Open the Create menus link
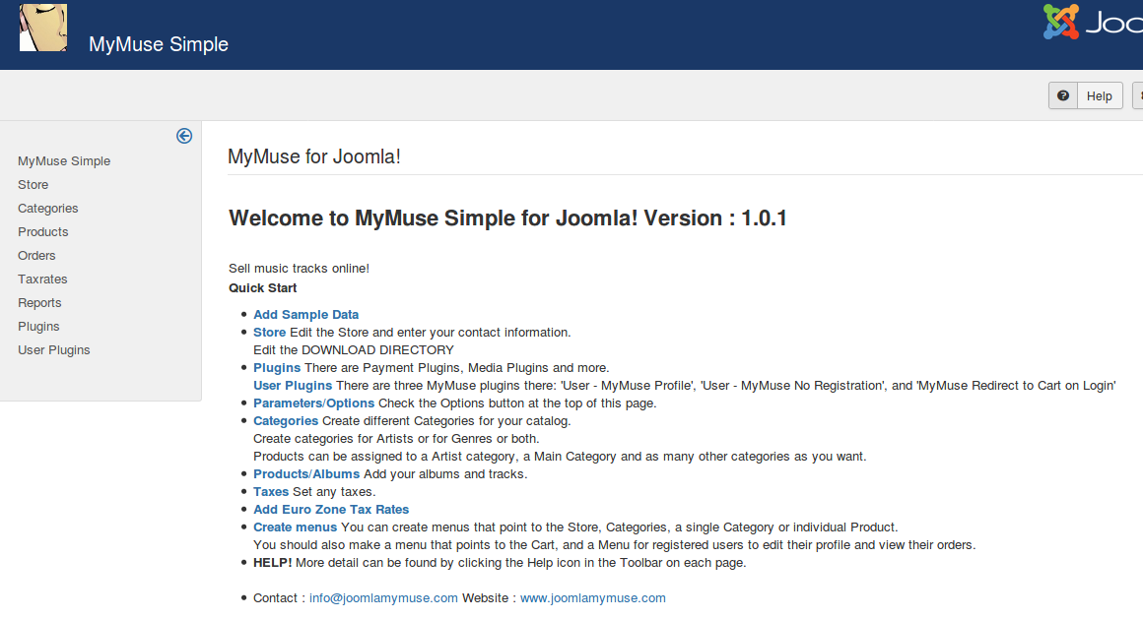The image size is (1143, 620). point(295,527)
